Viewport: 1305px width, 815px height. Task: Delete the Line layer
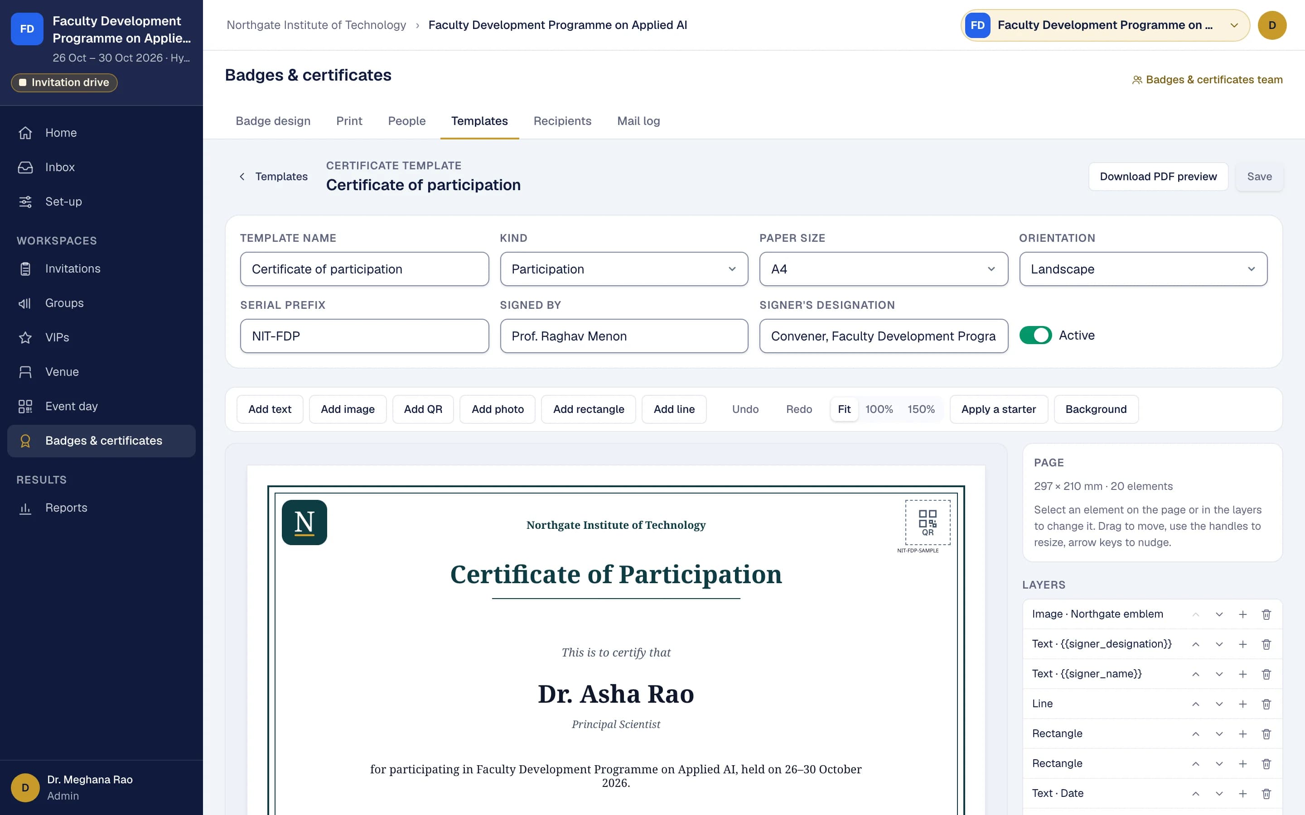(1266, 704)
